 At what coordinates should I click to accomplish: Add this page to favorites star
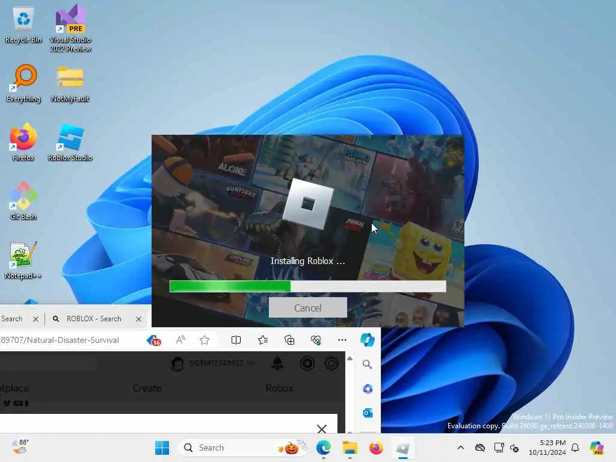coord(205,340)
